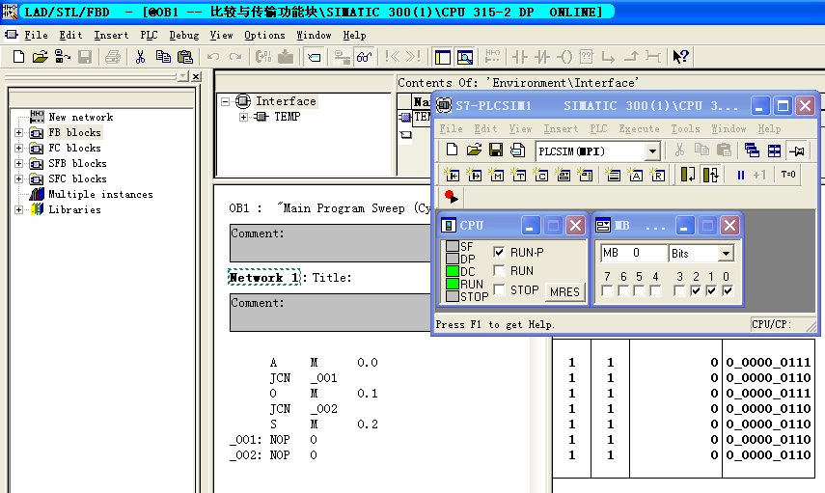Select continuous scan mode icon in PLCSIM
This screenshot has height=493, width=825.
point(710,175)
